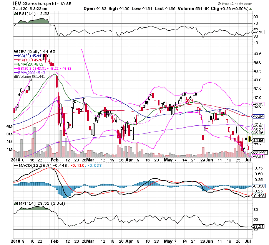Click the High 44.90 value
The width and height of the screenshot is (269, 245).
pyautogui.click(x=119, y=8)
